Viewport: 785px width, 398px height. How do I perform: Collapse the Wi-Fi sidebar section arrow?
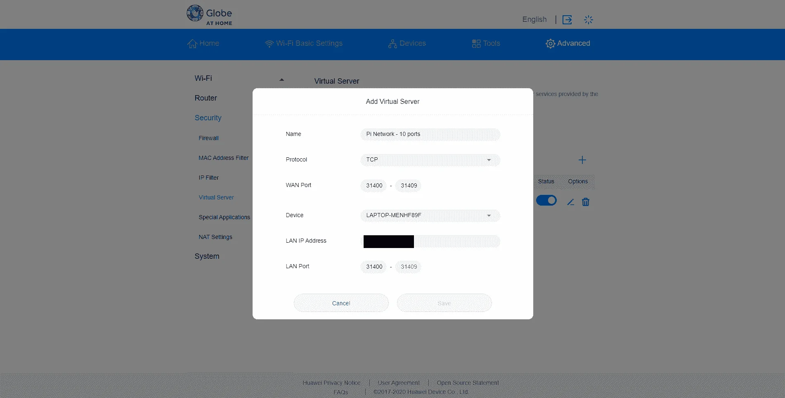coord(281,80)
